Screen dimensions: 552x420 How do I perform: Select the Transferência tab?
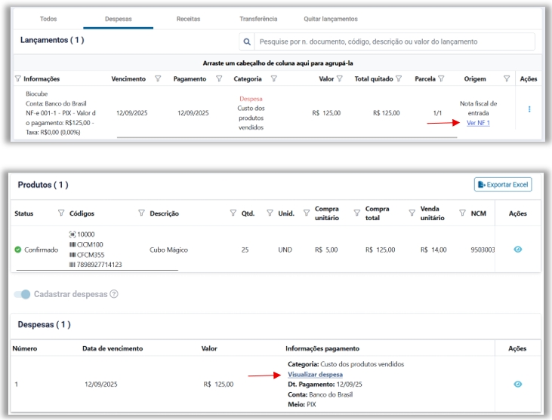(x=258, y=18)
